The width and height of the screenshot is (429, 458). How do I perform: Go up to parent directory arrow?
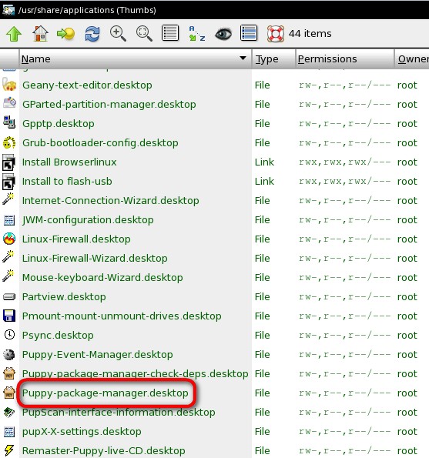tap(14, 34)
